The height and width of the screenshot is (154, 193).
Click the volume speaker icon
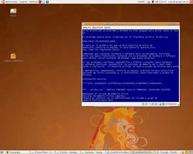157,2
